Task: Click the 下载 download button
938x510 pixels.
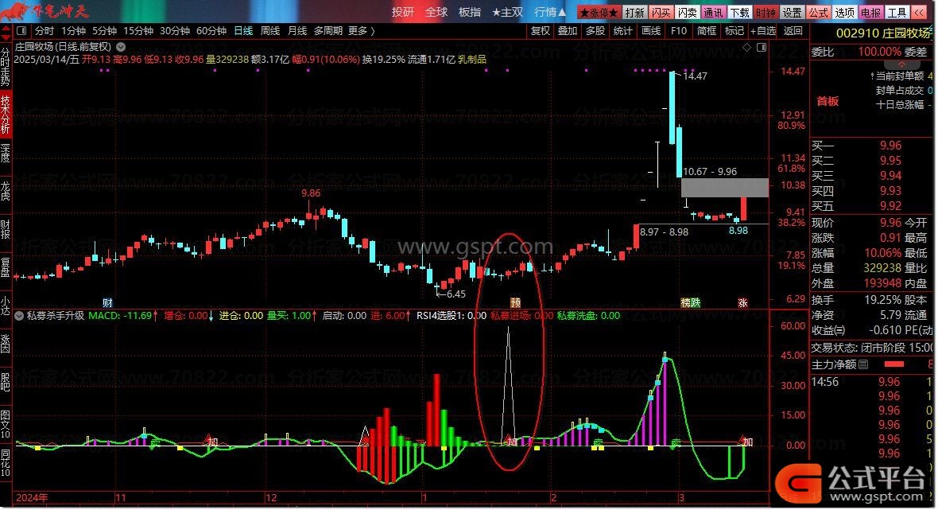Action: [739, 13]
